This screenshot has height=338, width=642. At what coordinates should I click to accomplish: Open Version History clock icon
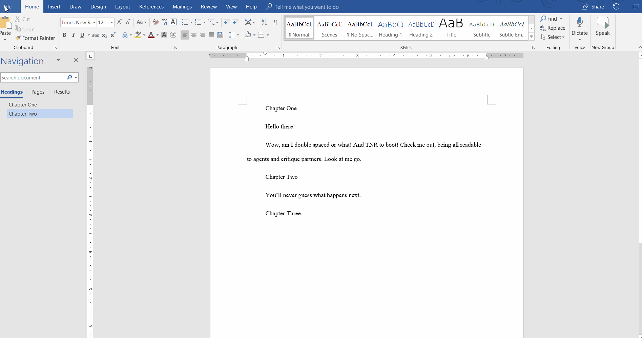pos(616,7)
